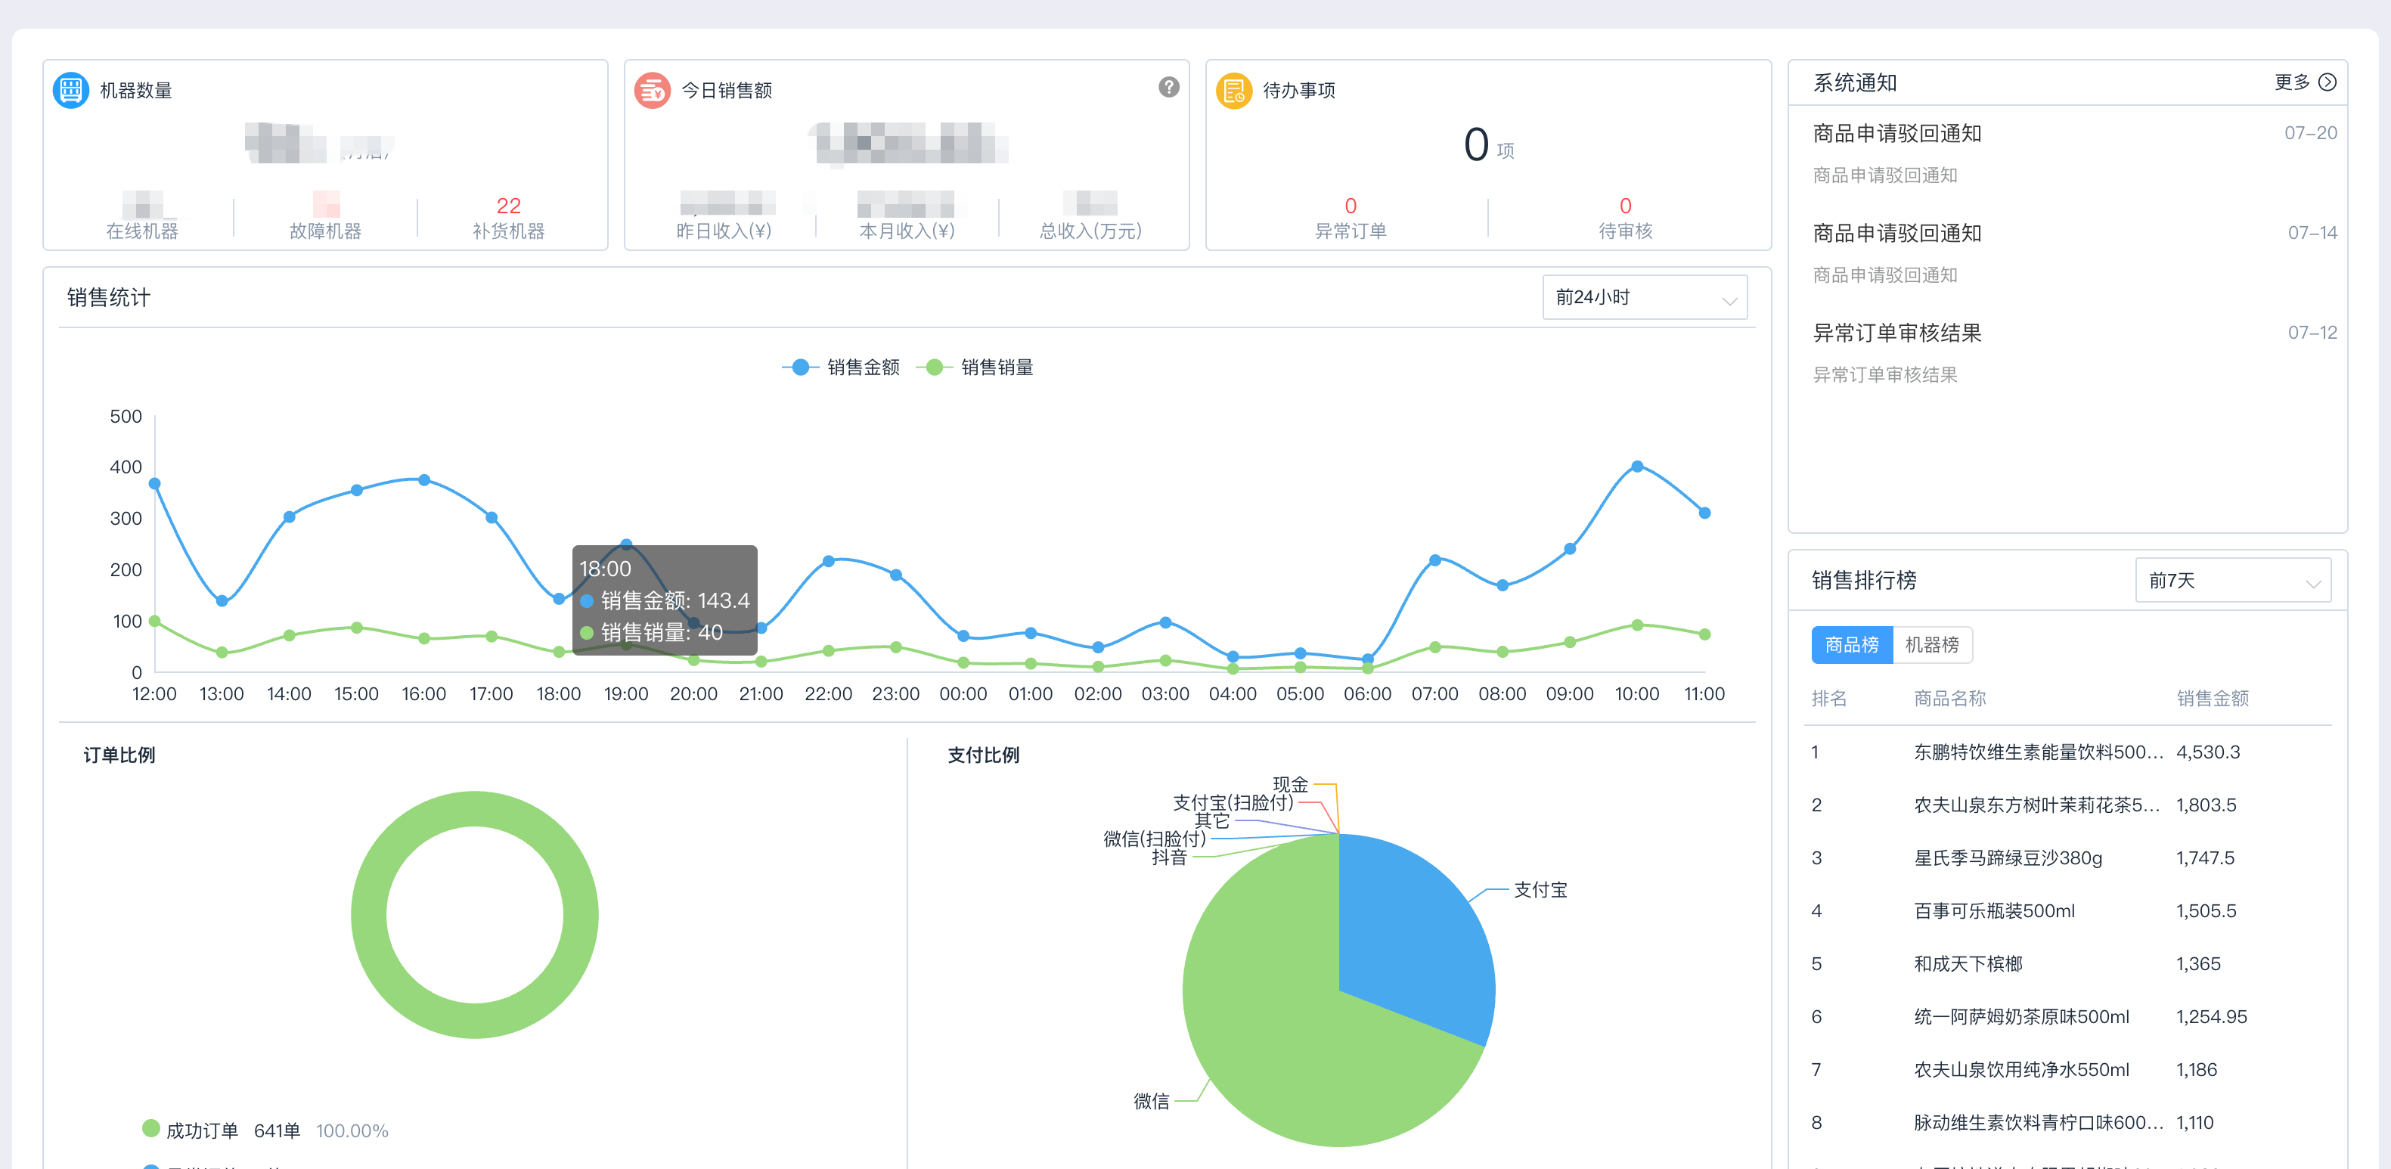Open the 异常订单审核结果 notification
Viewport: 2391px width, 1169px height.
click(x=2074, y=353)
